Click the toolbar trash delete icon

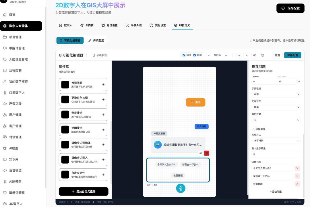click(x=263, y=55)
